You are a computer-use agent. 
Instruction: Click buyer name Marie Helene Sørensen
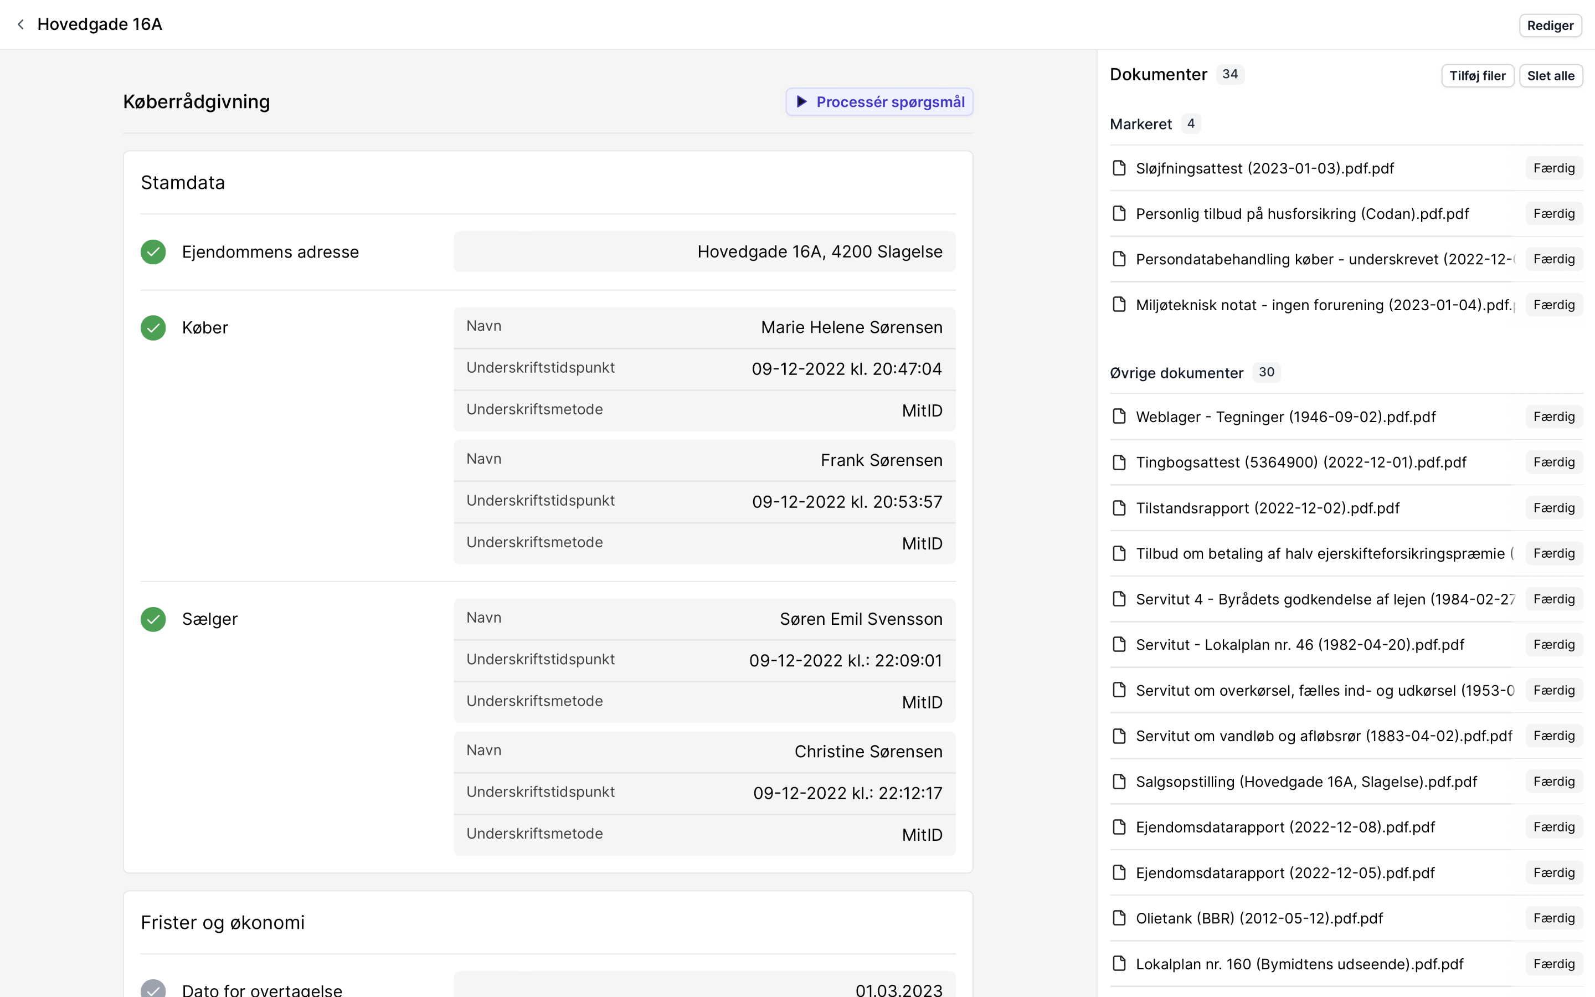pos(851,327)
